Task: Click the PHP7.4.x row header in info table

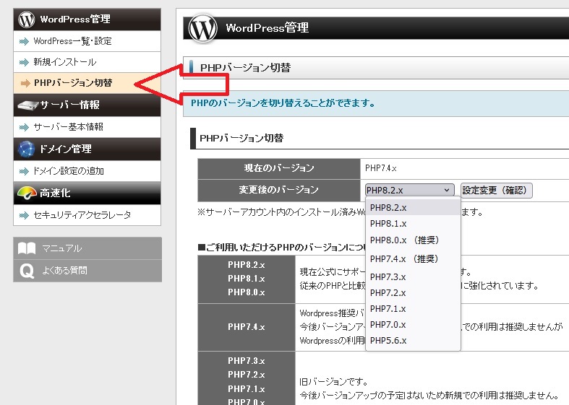Action: click(x=247, y=327)
